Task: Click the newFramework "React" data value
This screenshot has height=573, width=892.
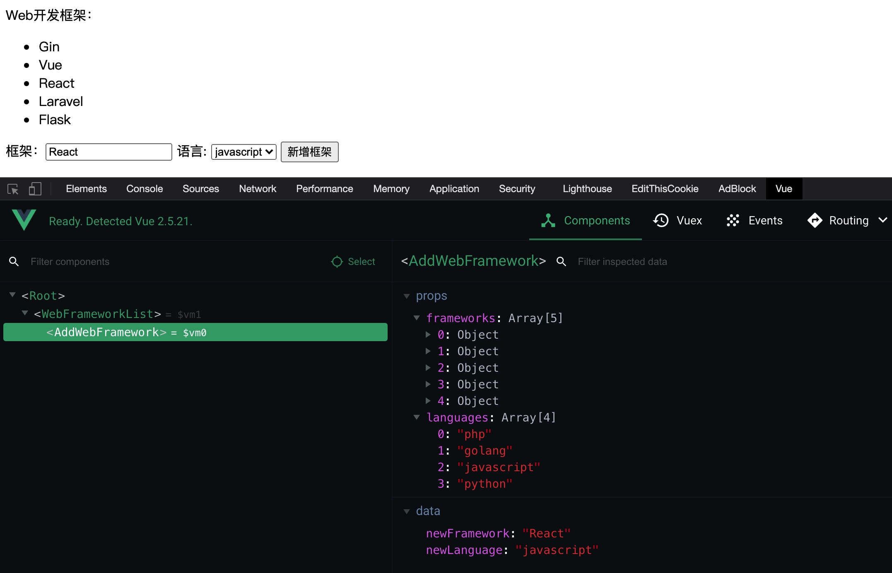Action: tap(547, 533)
